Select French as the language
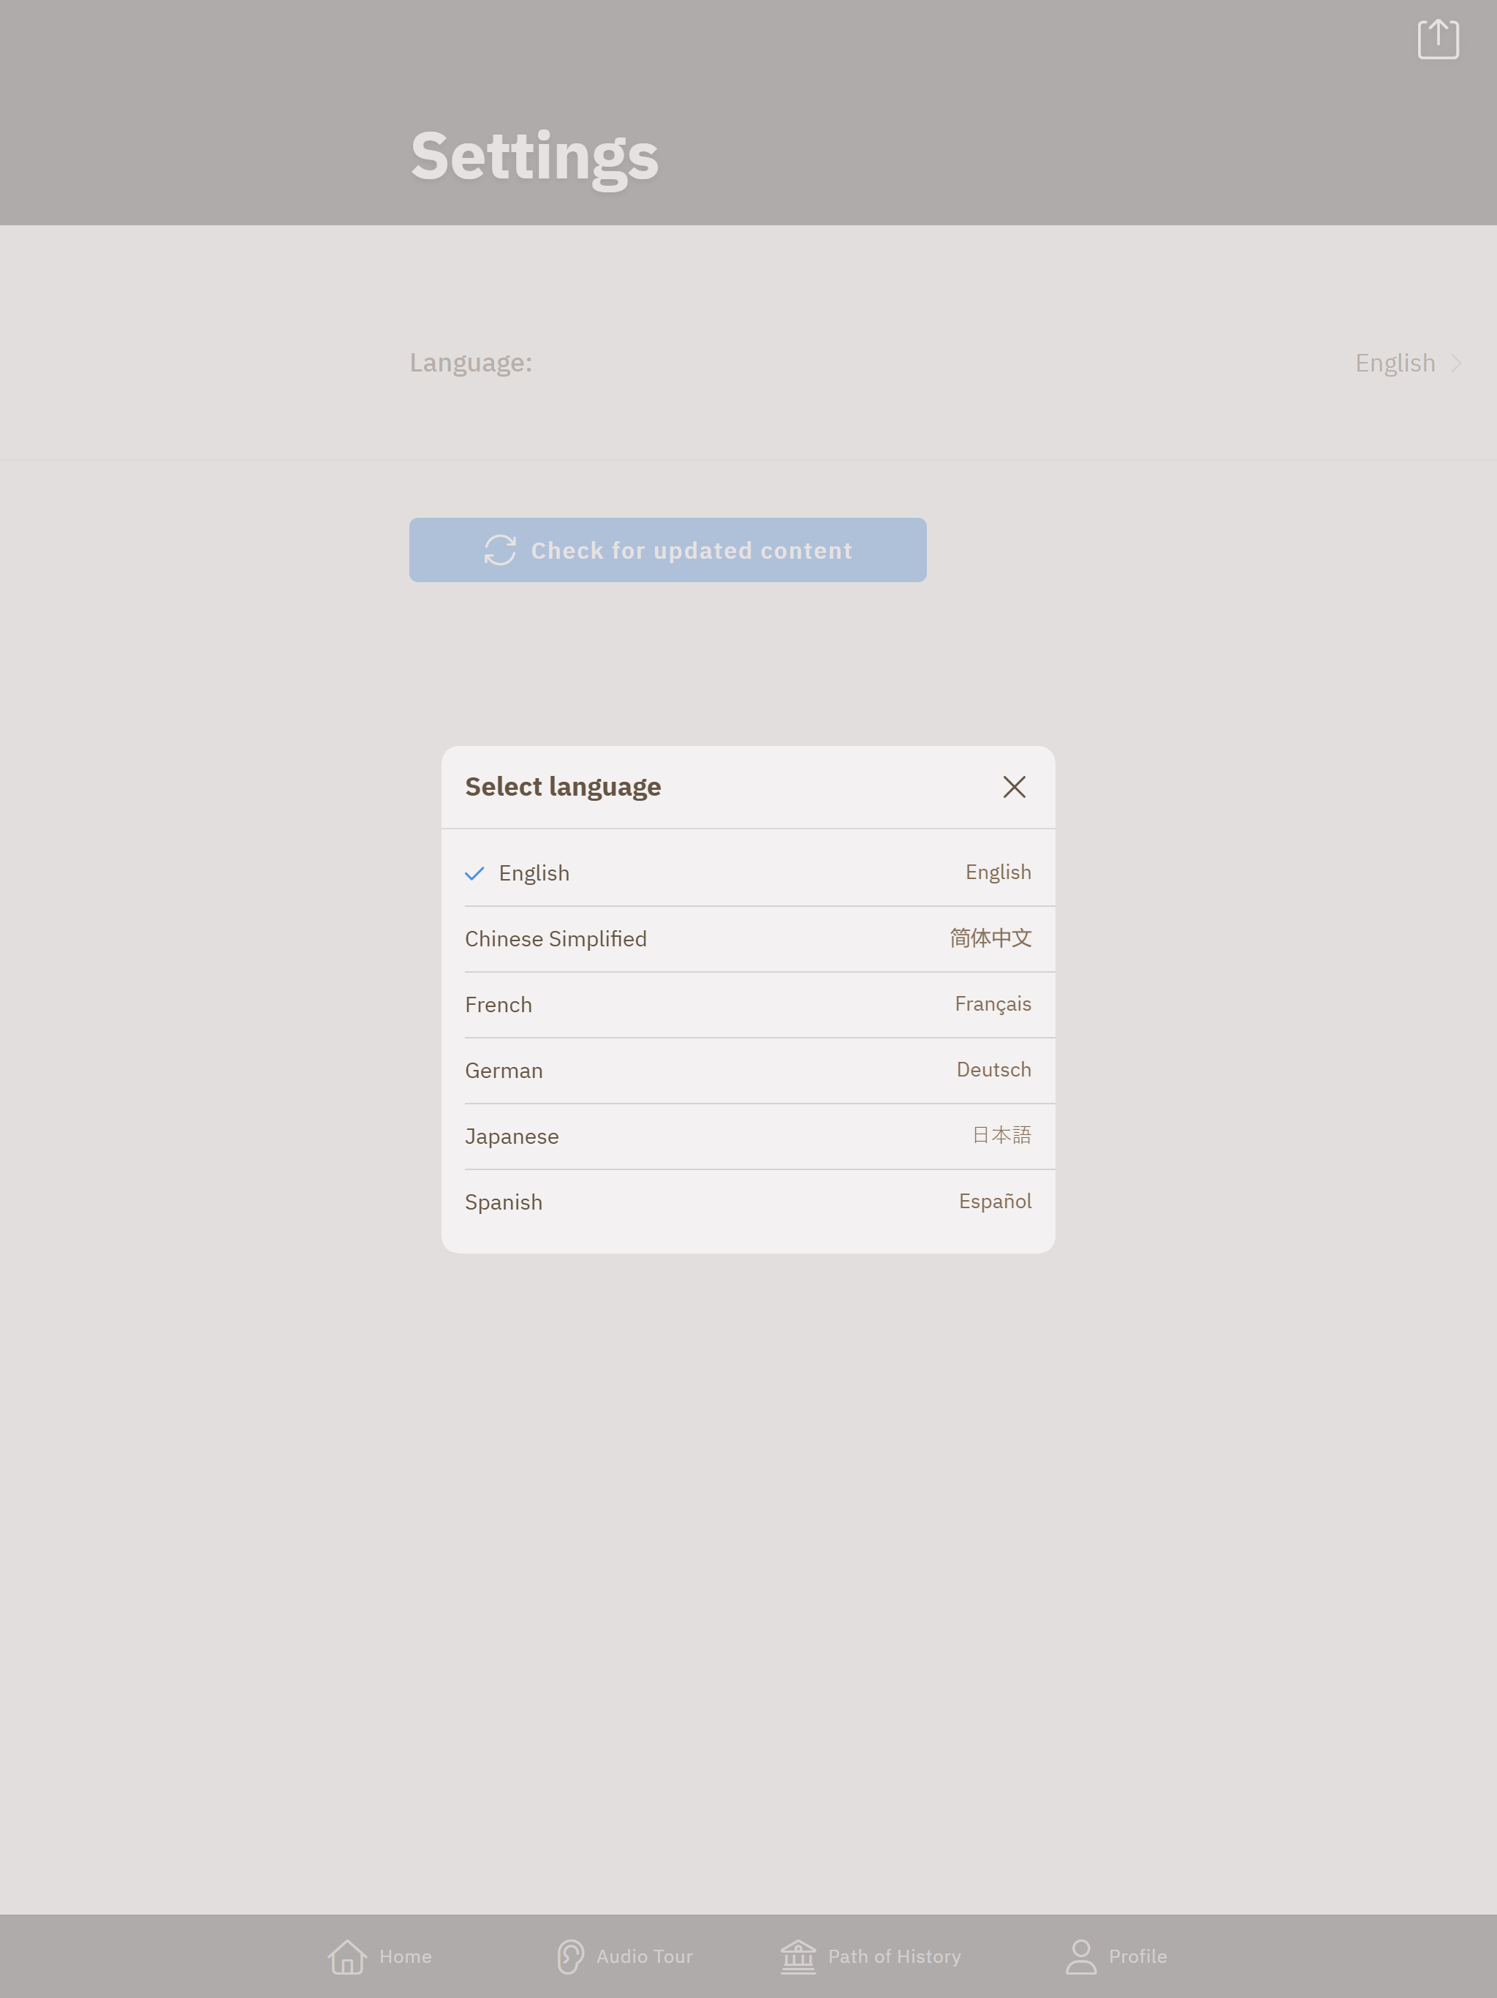Viewport: 1497px width, 1998px height. tap(748, 1004)
